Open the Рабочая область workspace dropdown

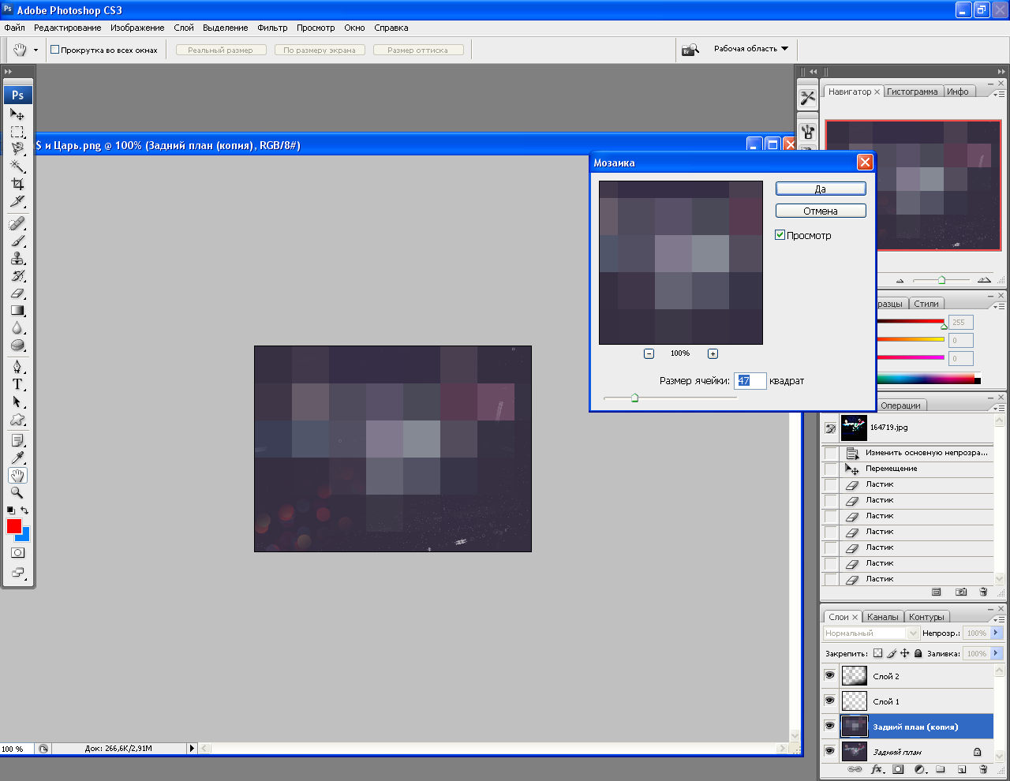(750, 49)
